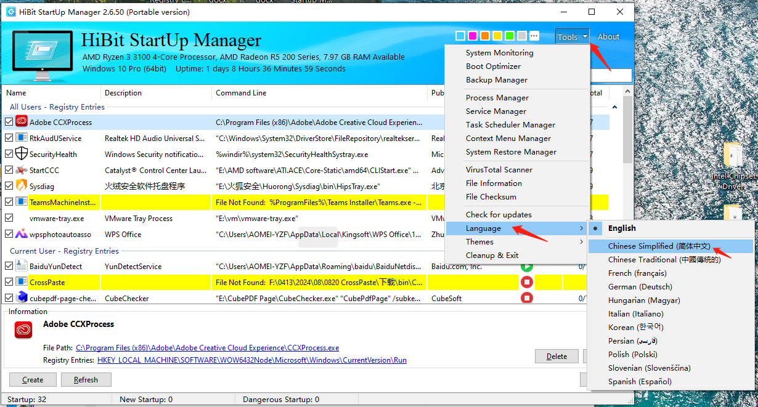Open the Adobe CCXProcess application icon
The height and width of the screenshot is (407, 758).
(22, 121)
